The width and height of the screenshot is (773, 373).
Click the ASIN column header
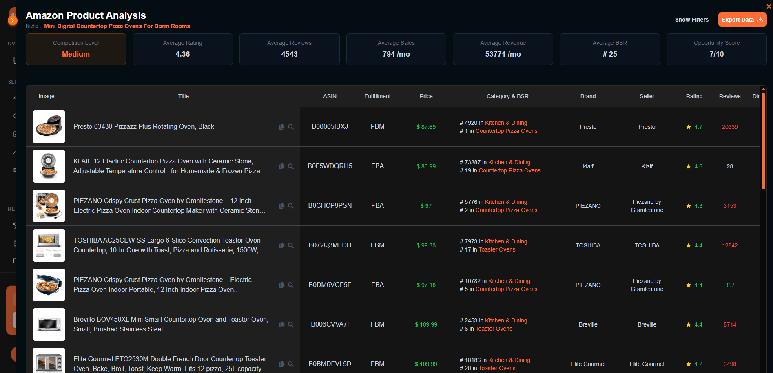pos(330,96)
